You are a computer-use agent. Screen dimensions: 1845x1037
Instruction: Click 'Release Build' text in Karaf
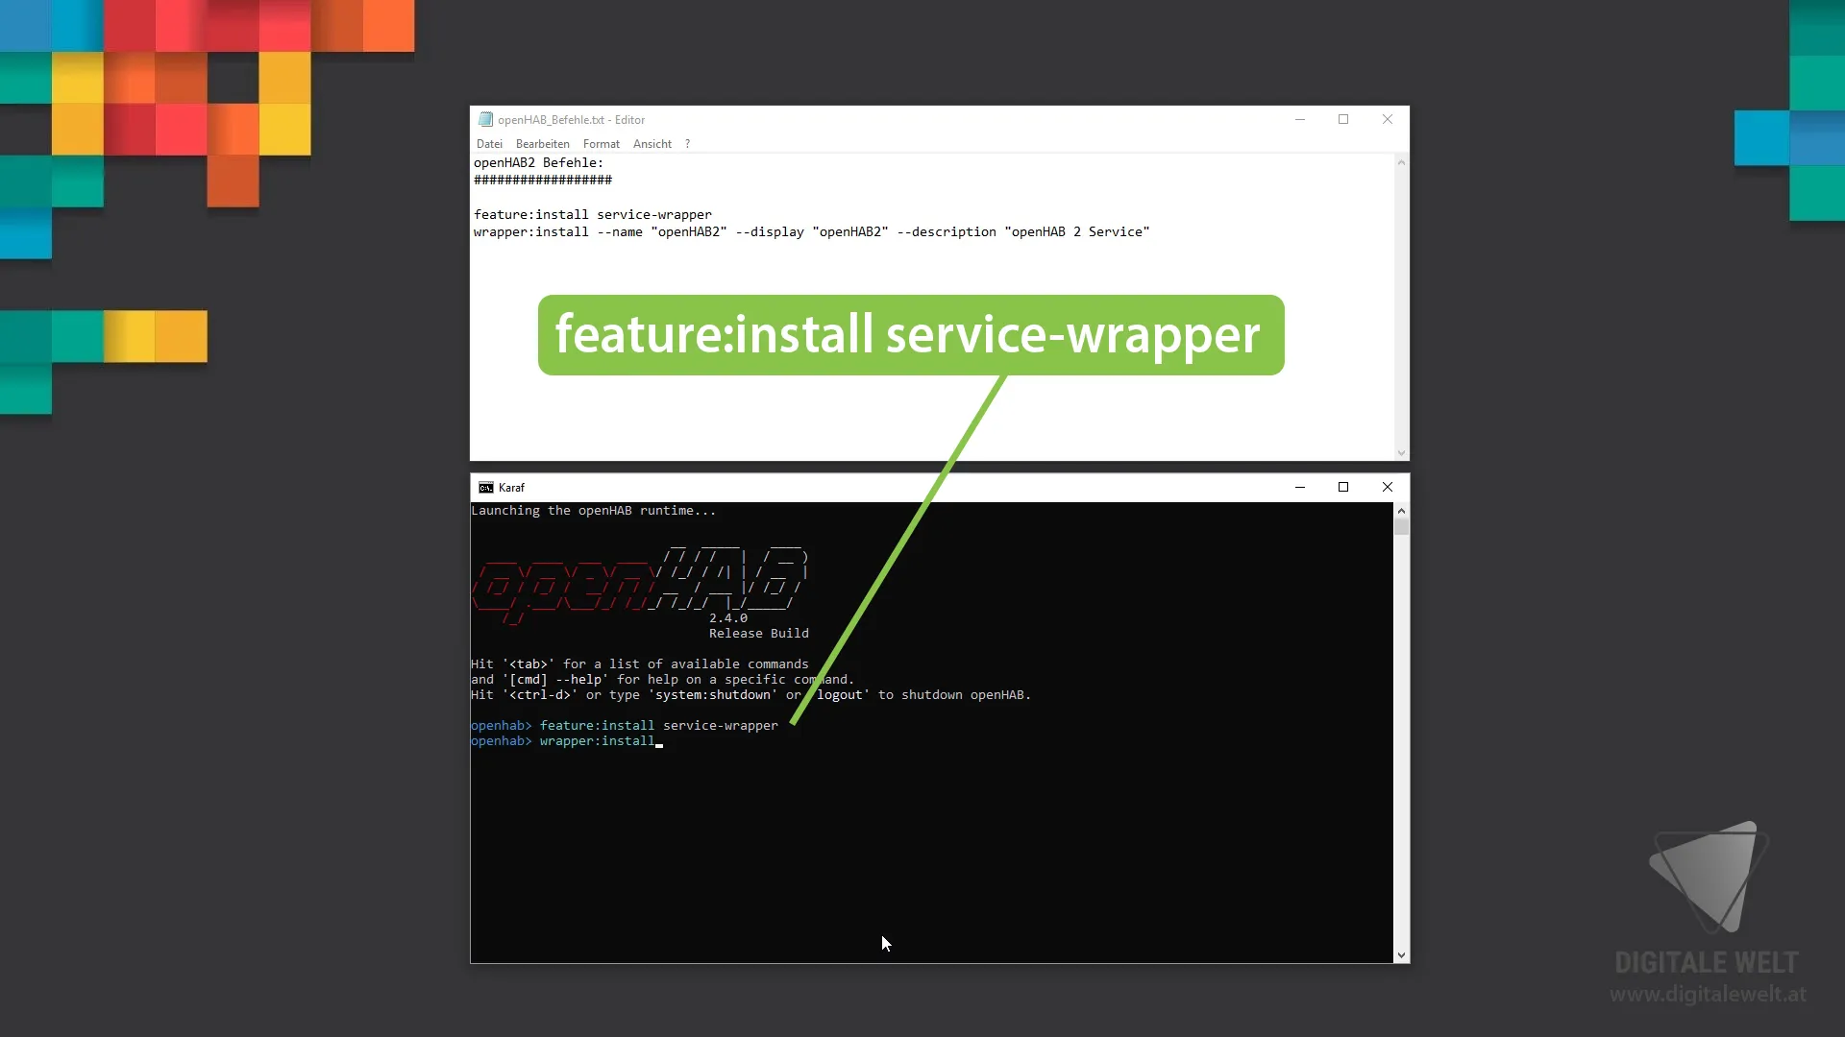point(759,634)
